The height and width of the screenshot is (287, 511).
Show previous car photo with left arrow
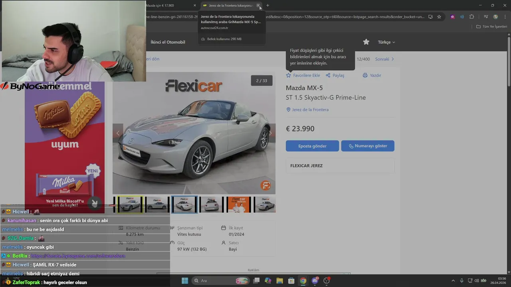tap(118, 133)
